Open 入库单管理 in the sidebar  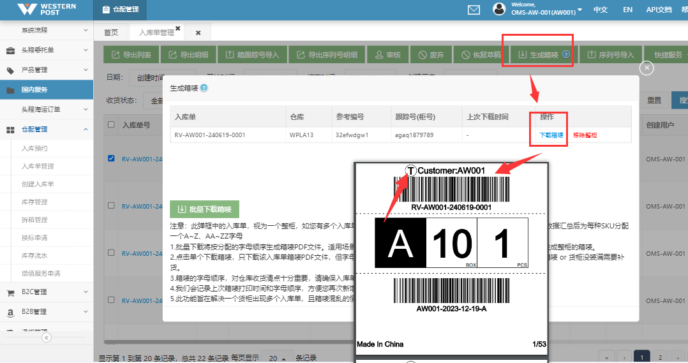pos(38,166)
